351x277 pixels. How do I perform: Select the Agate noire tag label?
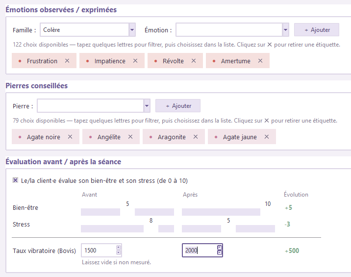pos(44,137)
